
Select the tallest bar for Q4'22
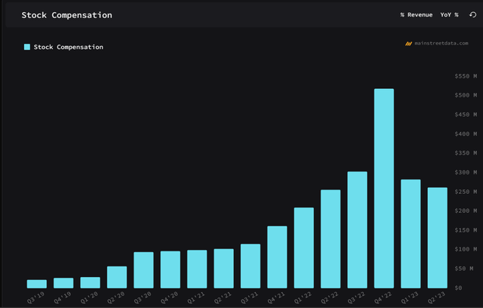(384, 189)
